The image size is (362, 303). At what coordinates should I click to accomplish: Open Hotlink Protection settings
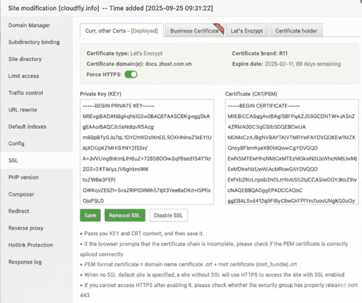[31, 245]
